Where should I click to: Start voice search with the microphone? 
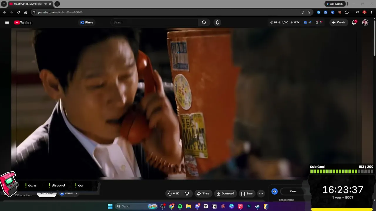click(217, 23)
